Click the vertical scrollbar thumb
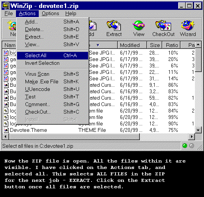 click(198, 60)
